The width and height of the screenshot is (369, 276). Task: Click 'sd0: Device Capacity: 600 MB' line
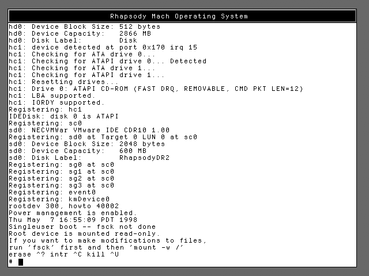[x=78, y=151]
